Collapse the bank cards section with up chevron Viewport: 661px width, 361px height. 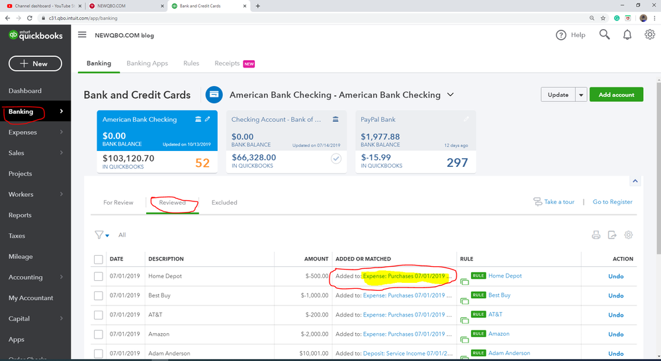tap(635, 181)
